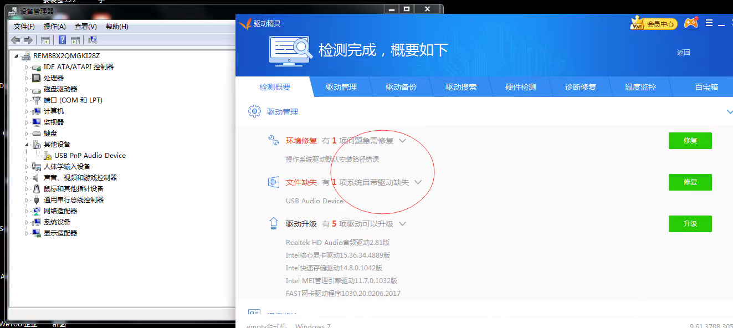This screenshot has width=733, height=328.
Task: Click the wrench icon next to 环境修复
Action: point(273,140)
